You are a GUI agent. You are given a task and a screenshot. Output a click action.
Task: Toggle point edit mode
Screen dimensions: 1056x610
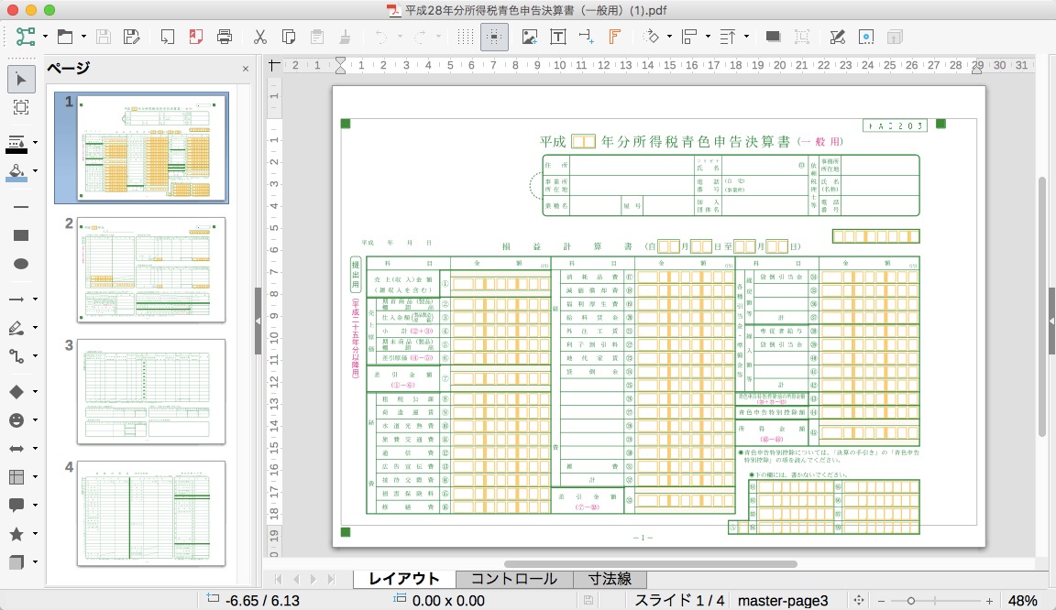click(x=837, y=37)
